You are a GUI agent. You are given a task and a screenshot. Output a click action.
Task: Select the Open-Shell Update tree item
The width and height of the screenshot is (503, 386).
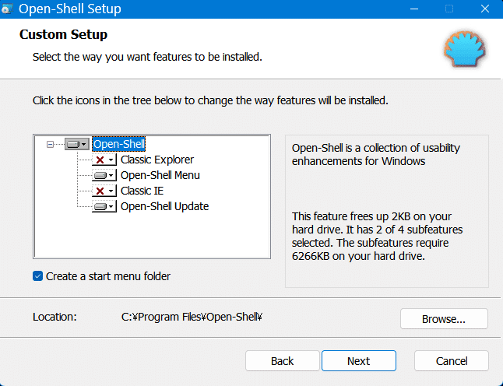164,206
